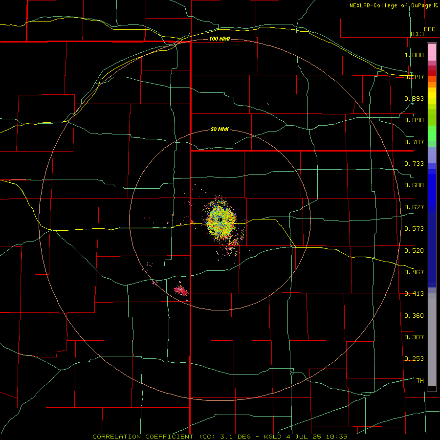
Task: Click the 0.360 color scale value
Action: pos(414,316)
